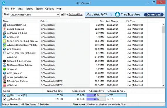
Task: Sort results by Size column header
Action: pyautogui.click(x=98, y=21)
